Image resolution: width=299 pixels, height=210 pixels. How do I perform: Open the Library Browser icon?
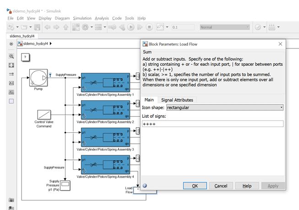76,27
